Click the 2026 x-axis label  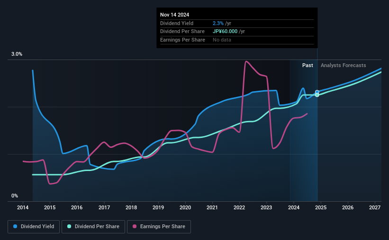click(348, 207)
